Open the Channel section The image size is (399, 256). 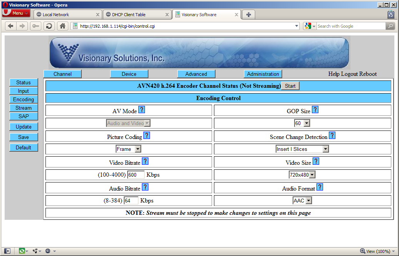click(62, 74)
